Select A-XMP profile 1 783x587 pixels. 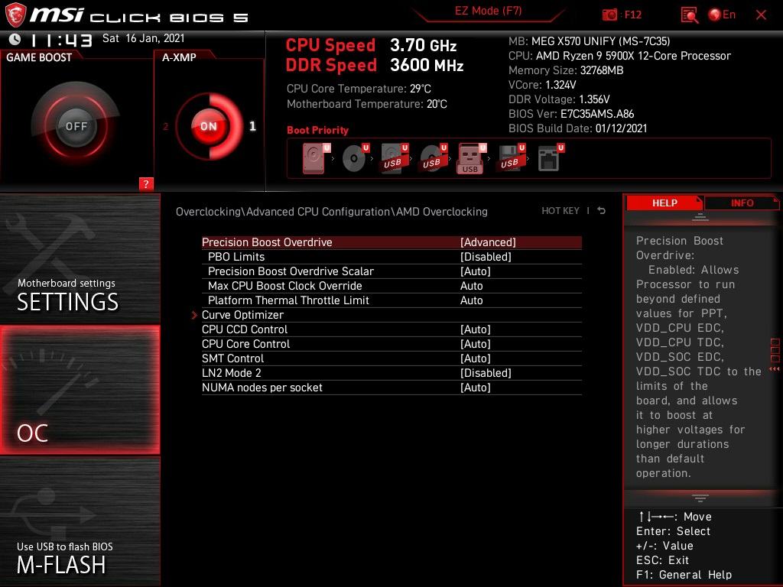coord(252,126)
